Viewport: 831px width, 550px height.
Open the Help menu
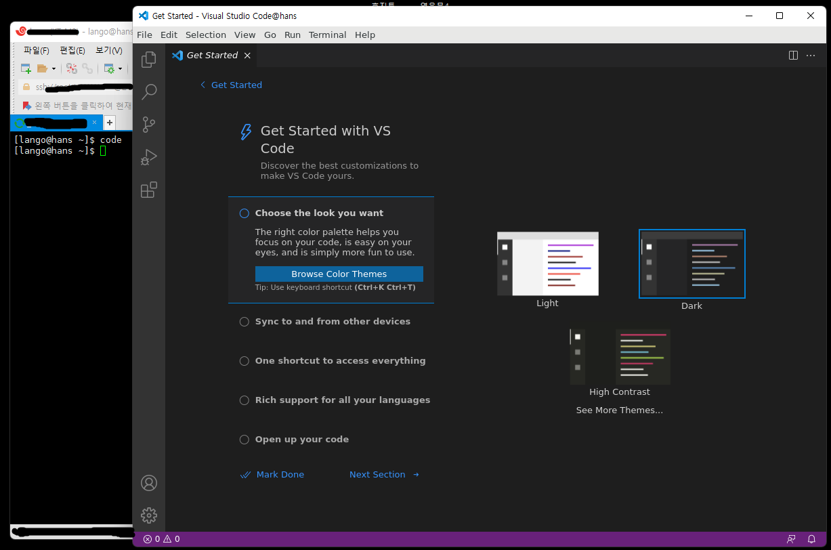pos(365,35)
